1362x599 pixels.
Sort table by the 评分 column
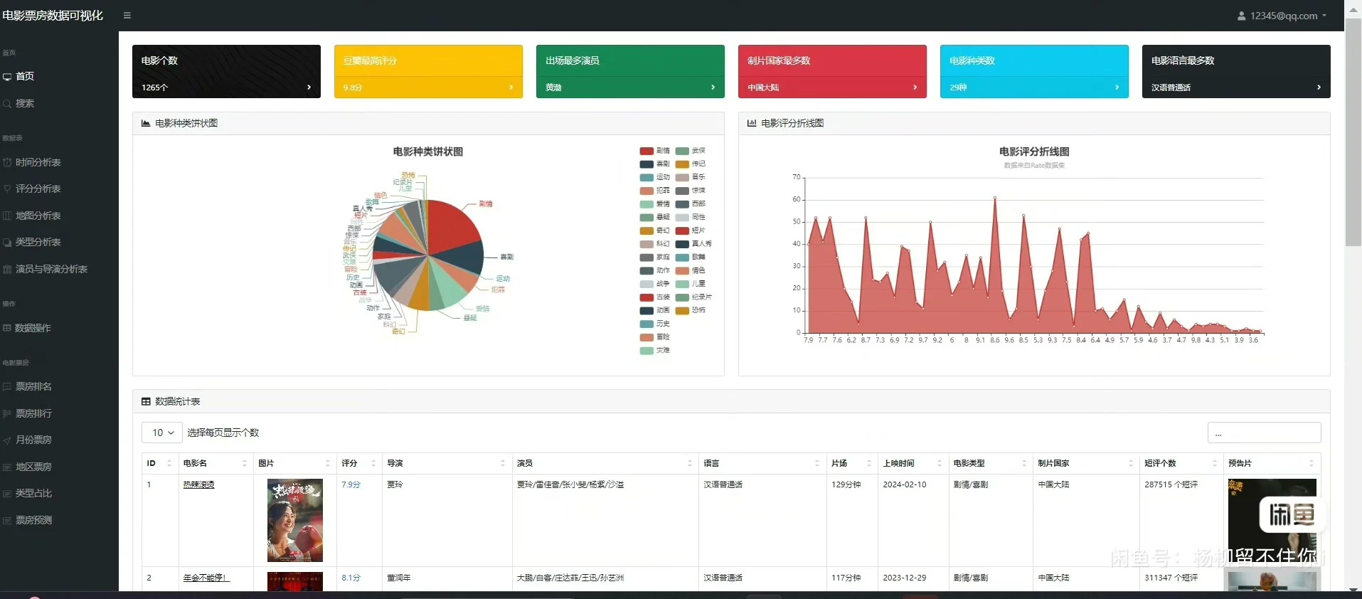point(359,463)
